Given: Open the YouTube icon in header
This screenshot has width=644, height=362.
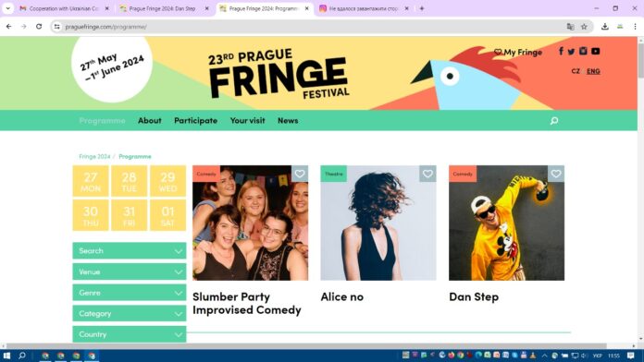Looking at the screenshot, I should click(596, 51).
